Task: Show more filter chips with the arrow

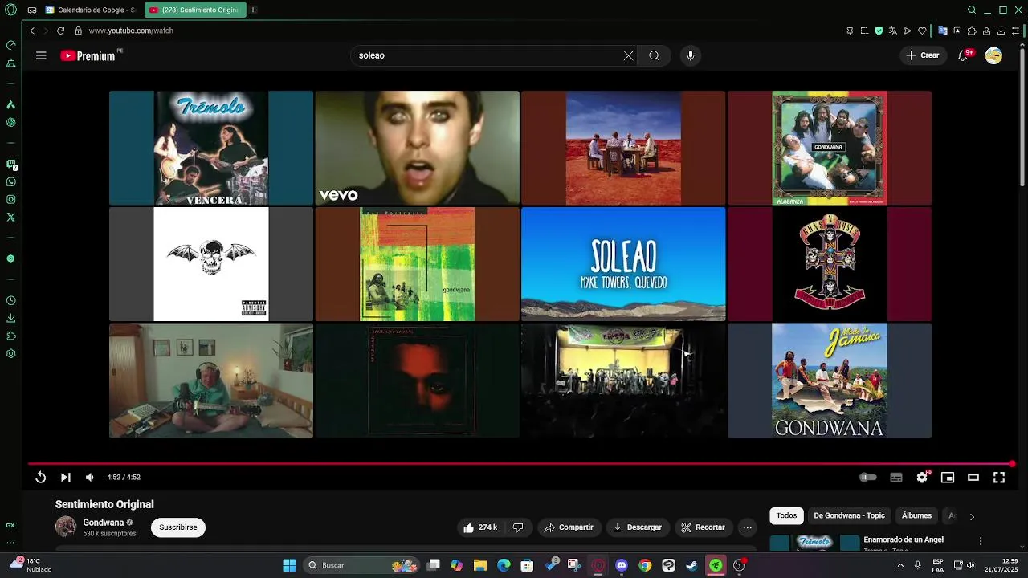Action: coord(972,516)
